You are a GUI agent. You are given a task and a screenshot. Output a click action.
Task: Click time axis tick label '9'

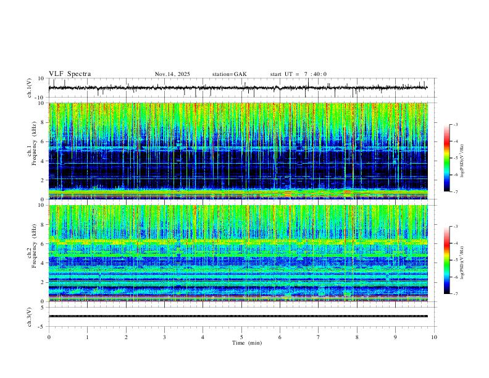click(x=395, y=337)
